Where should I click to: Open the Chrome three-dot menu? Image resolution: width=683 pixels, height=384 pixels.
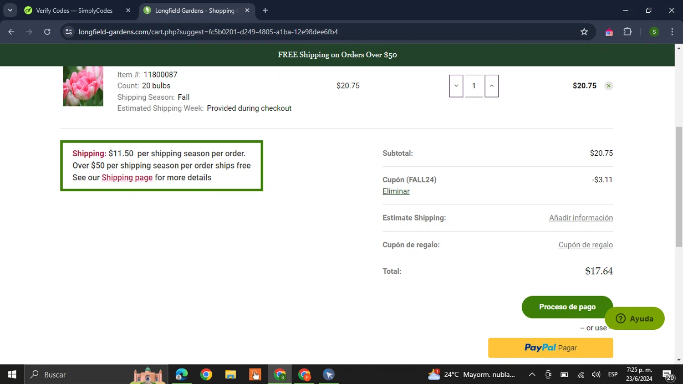[672, 32]
